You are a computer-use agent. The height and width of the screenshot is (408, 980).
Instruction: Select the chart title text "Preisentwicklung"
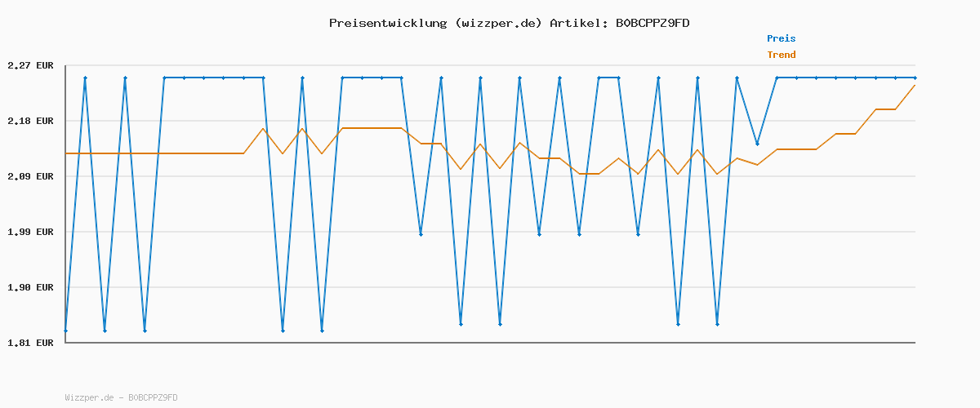pyautogui.click(x=387, y=23)
